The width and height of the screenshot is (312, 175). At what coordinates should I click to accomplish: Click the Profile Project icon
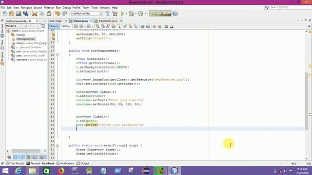coord(140,14)
